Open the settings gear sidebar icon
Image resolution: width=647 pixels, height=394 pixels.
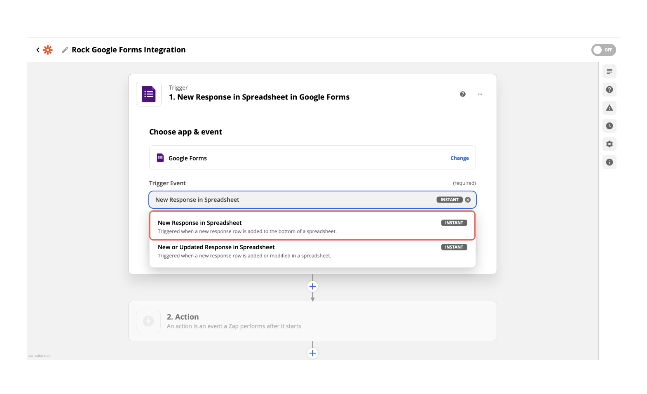point(609,144)
